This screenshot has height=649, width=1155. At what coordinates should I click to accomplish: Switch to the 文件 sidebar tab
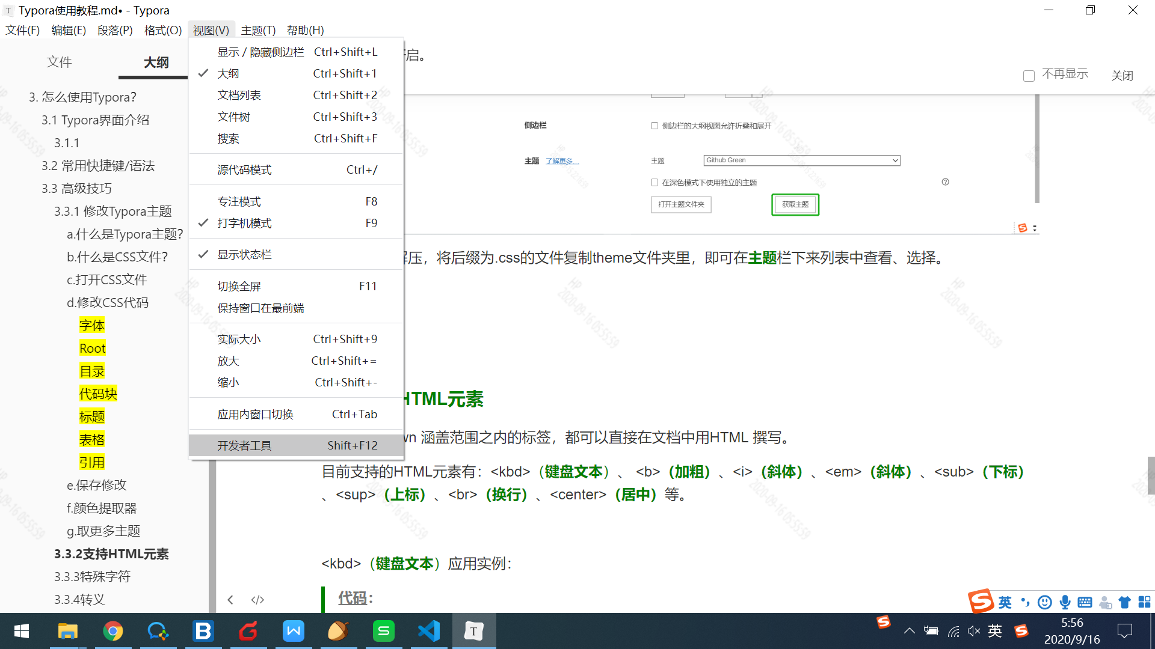59,62
